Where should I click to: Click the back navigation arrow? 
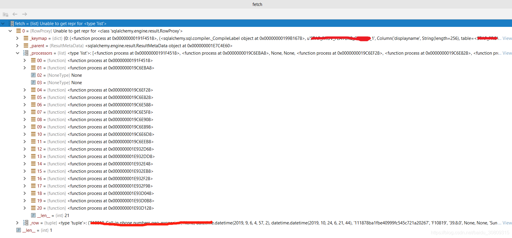click(15, 14)
